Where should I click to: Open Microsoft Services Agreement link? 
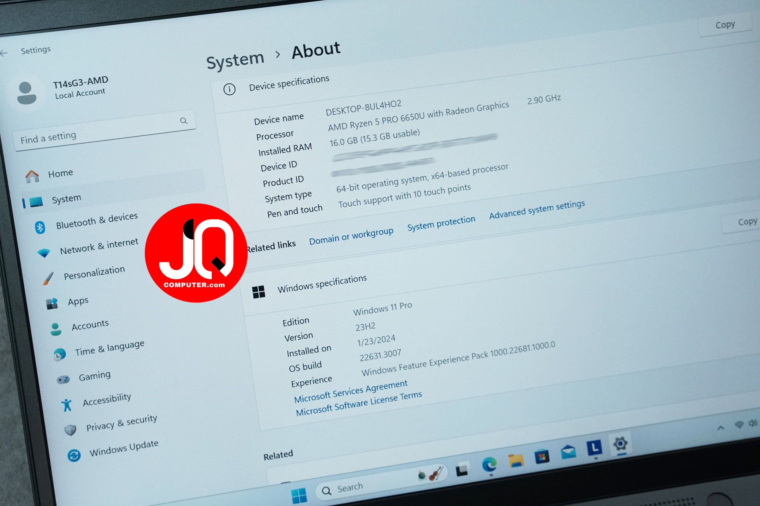(351, 391)
